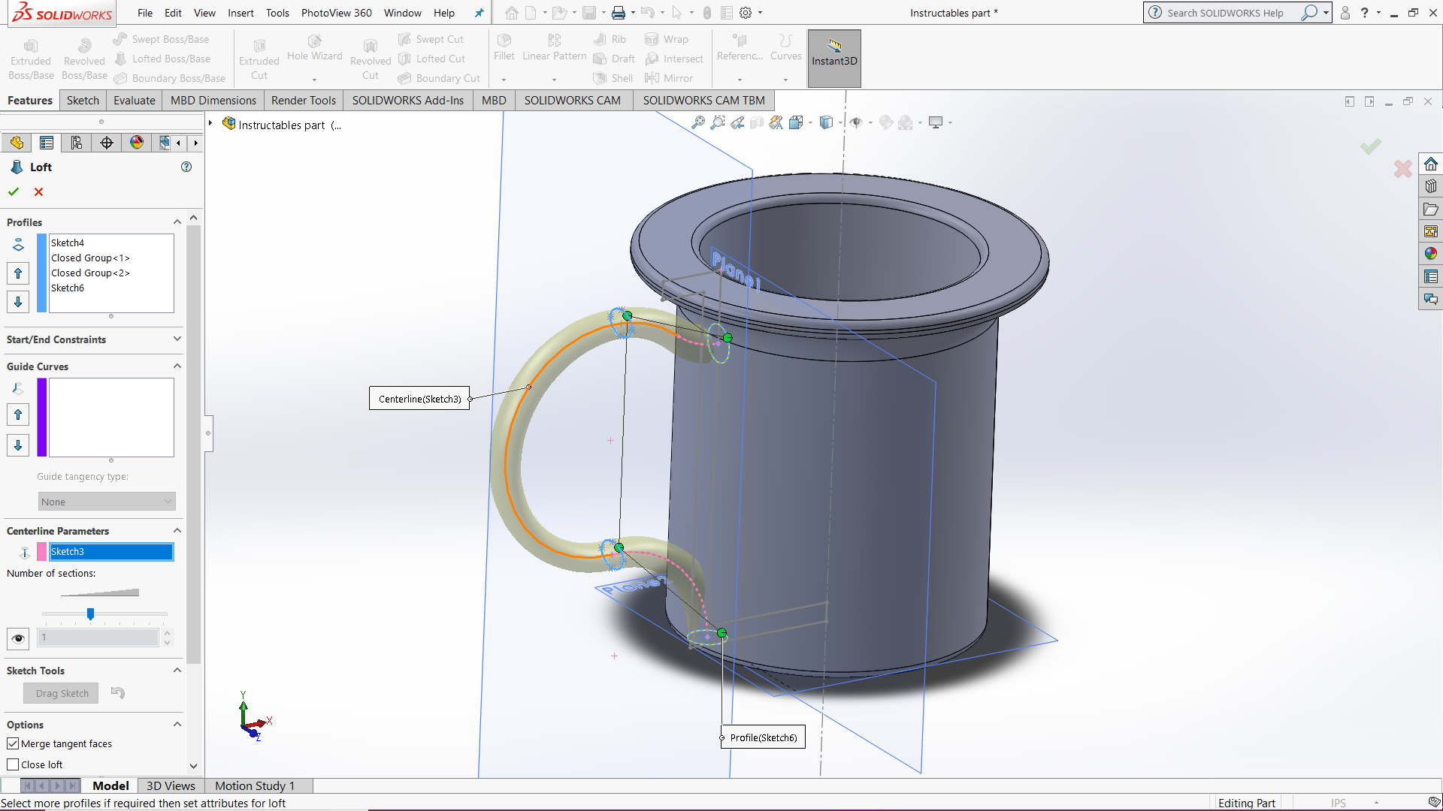Toggle Instant3D mode
Viewport: 1443px width, 811px height.
pyautogui.click(x=833, y=58)
